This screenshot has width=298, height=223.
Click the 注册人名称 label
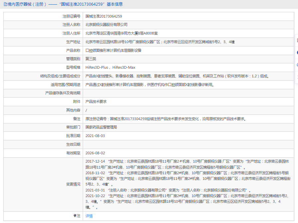click(71, 25)
